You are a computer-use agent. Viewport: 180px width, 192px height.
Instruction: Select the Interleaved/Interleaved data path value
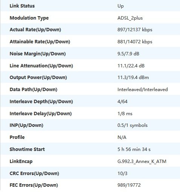point(143,90)
